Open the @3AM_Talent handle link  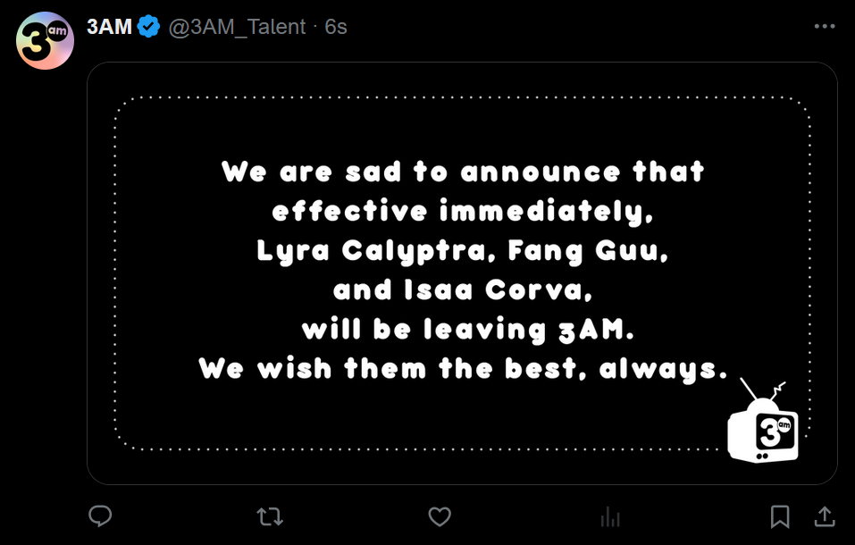point(237,27)
